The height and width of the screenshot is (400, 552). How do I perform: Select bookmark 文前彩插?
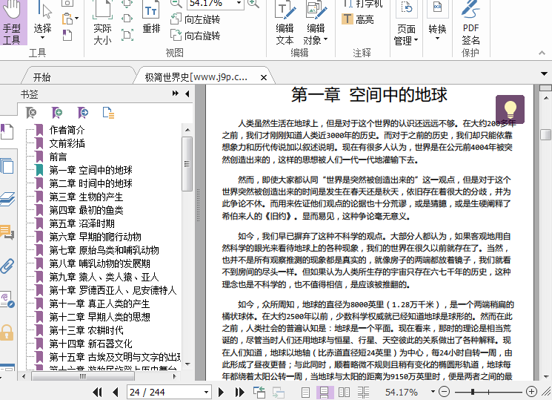[x=67, y=143]
